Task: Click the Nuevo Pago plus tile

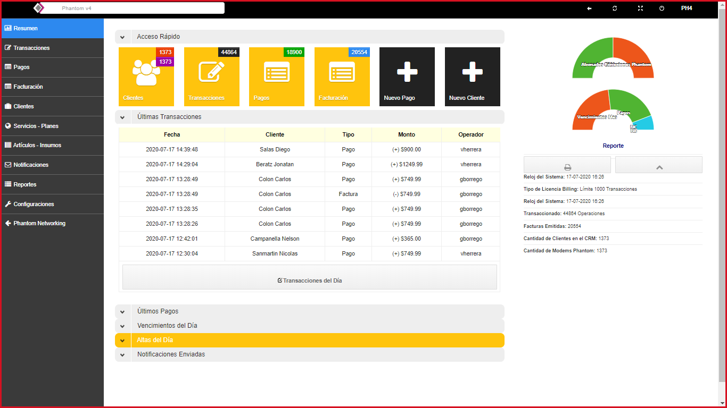Action: pos(407,76)
